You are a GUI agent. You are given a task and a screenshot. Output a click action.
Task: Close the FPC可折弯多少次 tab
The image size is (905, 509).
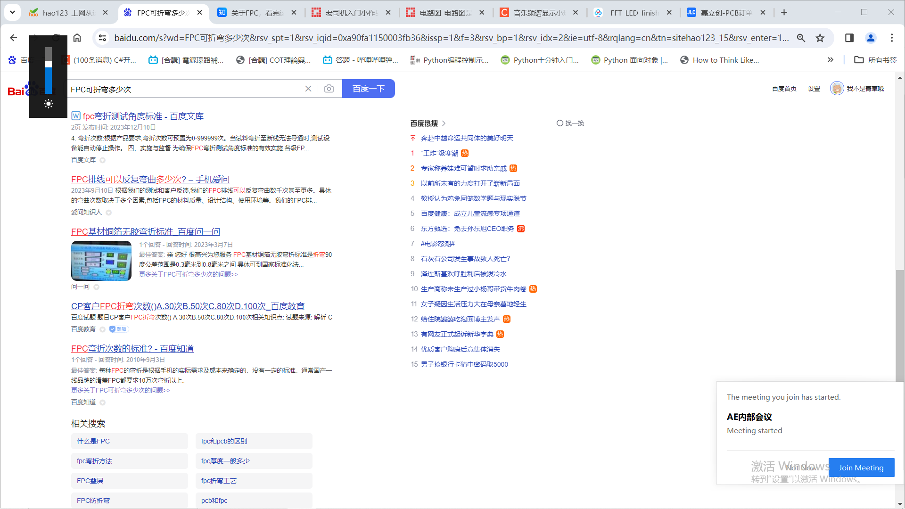click(199, 13)
